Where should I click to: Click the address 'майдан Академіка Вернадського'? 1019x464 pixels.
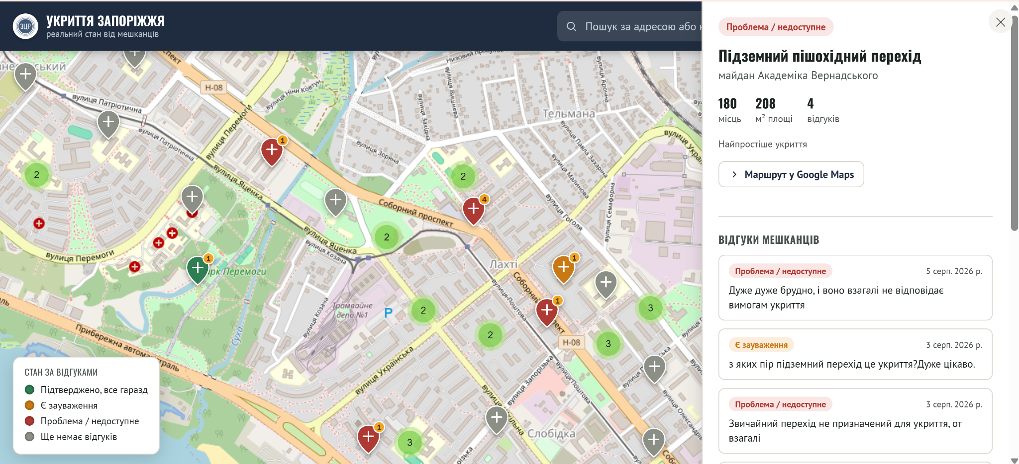click(798, 76)
